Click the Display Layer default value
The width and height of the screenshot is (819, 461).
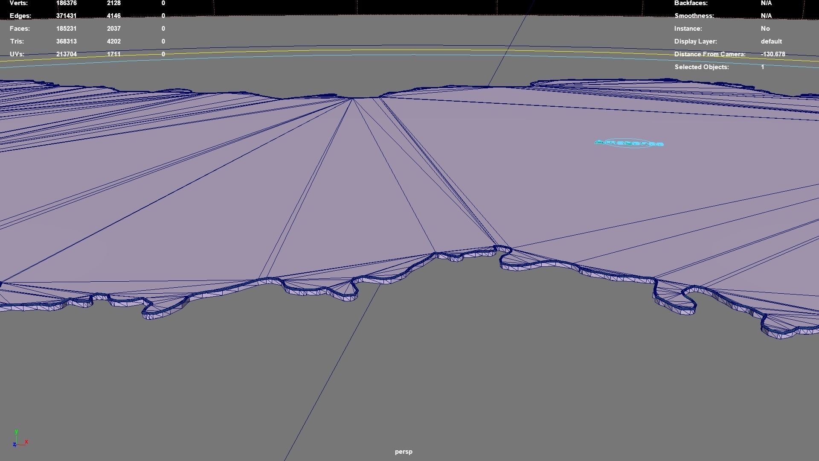(x=771, y=41)
